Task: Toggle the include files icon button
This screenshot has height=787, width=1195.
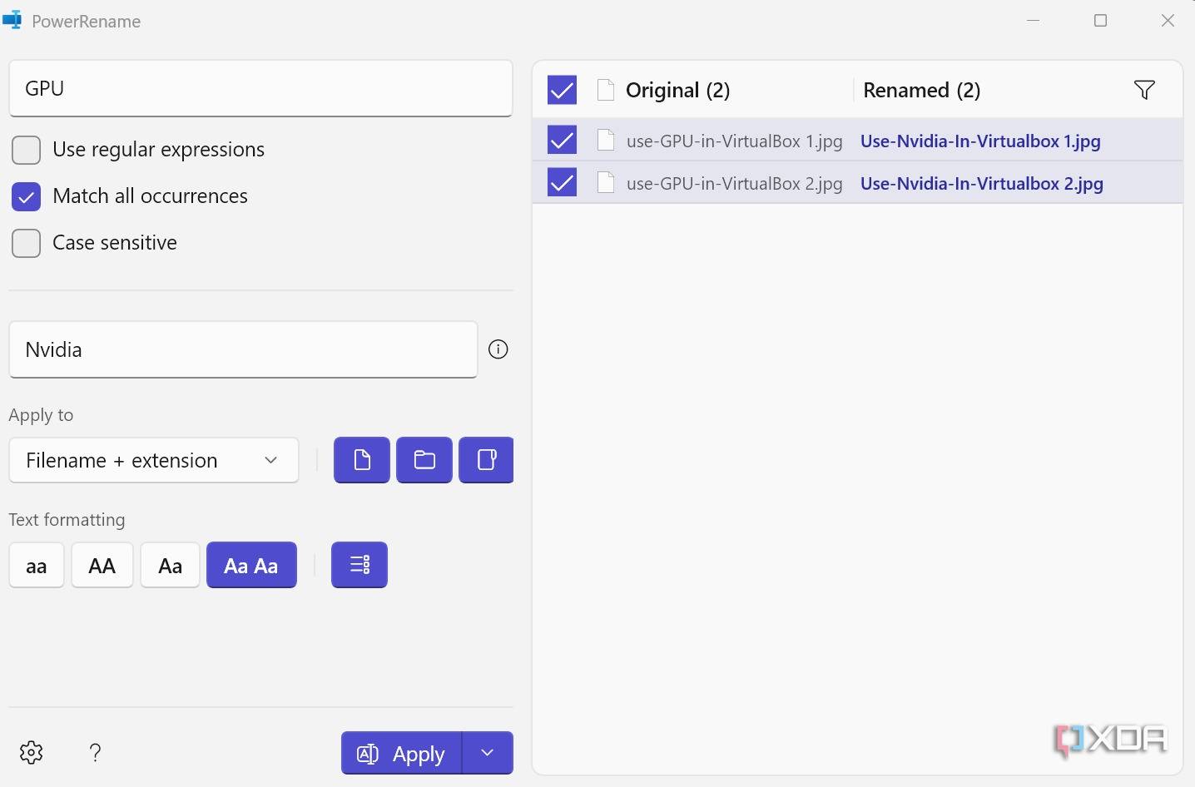Action: [x=361, y=459]
